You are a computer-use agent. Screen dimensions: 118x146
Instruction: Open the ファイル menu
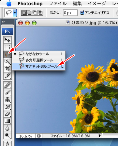pyautogui.click(x=58, y=4)
